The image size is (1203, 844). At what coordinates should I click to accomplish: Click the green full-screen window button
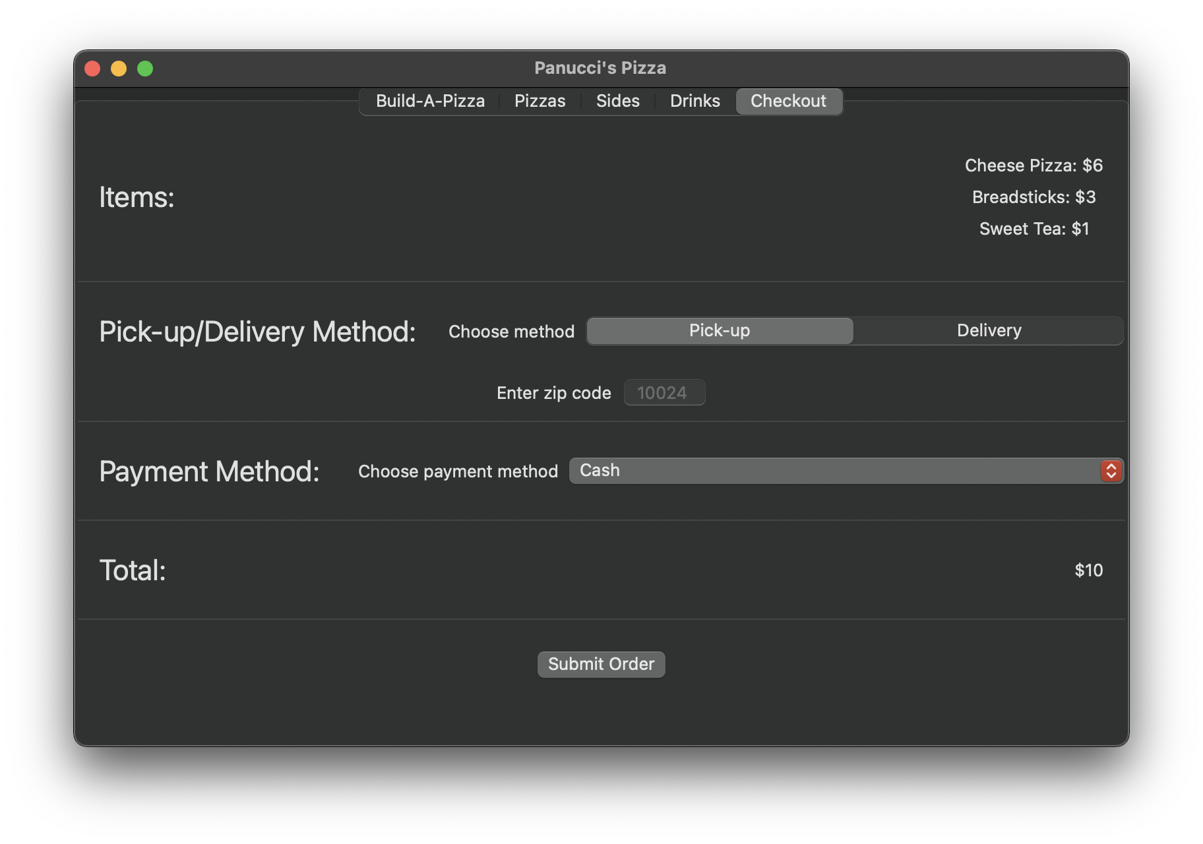pyautogui.click(x=145, y=69)
